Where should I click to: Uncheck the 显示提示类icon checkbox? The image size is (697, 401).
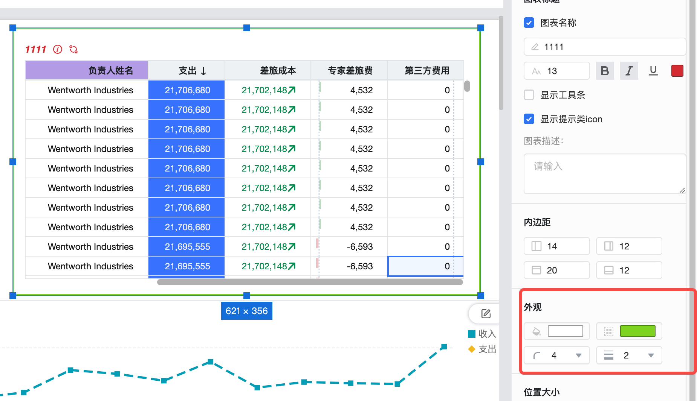pos(529,119)
